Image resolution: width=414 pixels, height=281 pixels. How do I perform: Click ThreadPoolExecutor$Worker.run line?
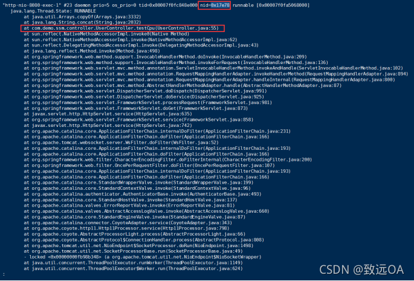tap(133, 268)
